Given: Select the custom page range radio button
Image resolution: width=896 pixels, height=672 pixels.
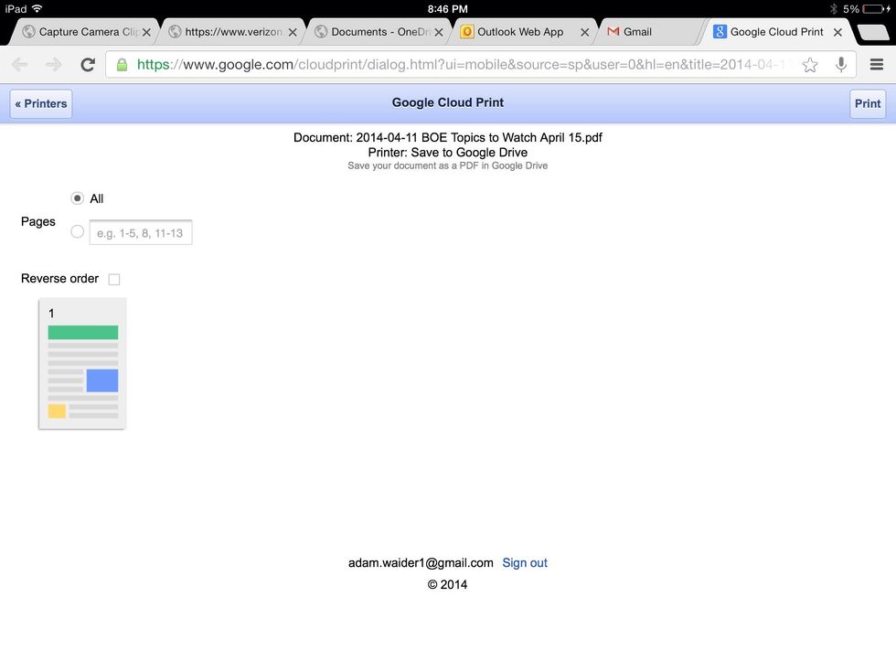Looking at the screenshot, I should tap(77, 232).
